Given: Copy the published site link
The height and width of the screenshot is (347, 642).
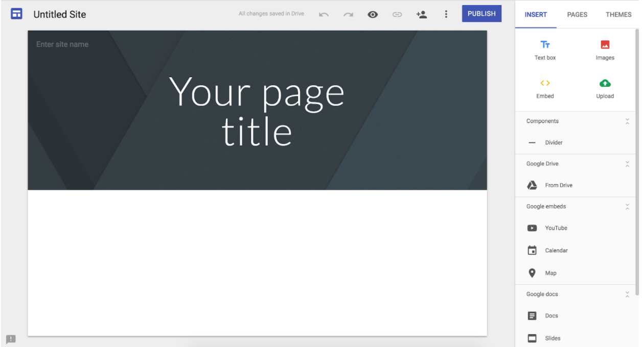Looking at the screenshot, I should 397,14.
